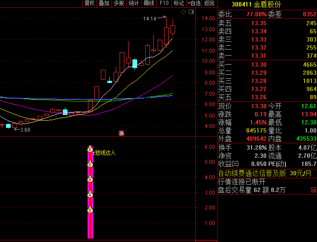Viewport: 317px width, 242px height.
Task: Click the 股本 value 4.07亿
Action: click(308, 148)
